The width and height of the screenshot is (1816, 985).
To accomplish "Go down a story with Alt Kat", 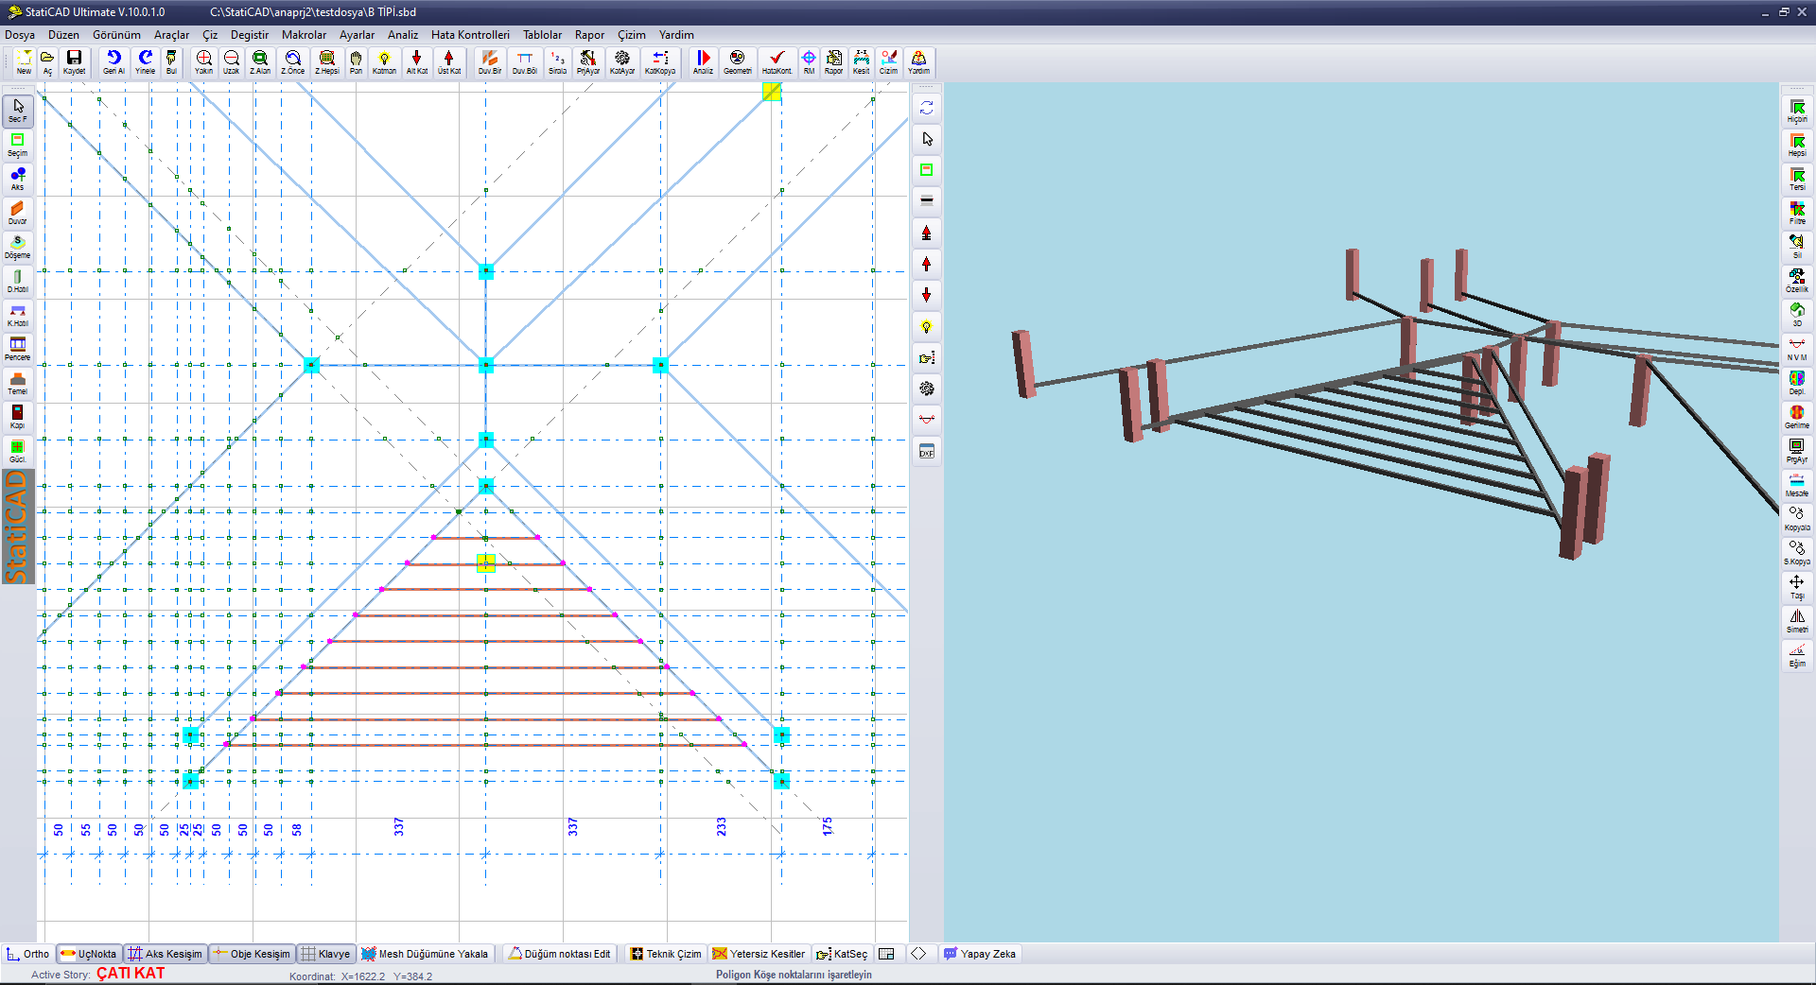I will point(417,61).
